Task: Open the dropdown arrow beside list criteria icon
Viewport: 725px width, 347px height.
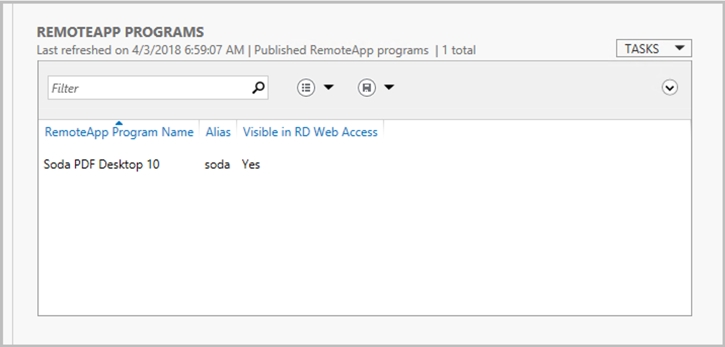Action: 328,87
